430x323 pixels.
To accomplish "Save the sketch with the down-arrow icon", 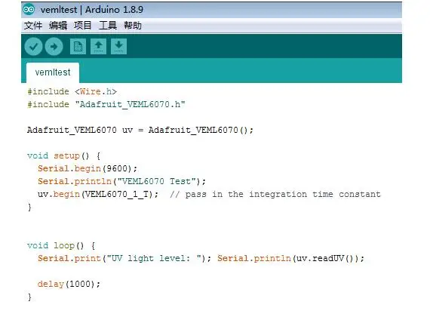I will pyautogui.click(x=118, y=46).
